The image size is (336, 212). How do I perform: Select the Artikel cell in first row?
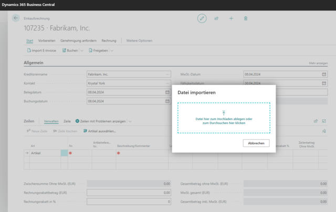pos(45,153)
